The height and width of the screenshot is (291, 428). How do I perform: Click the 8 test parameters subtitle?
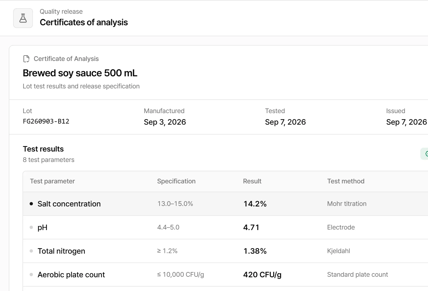pos(49,160)
